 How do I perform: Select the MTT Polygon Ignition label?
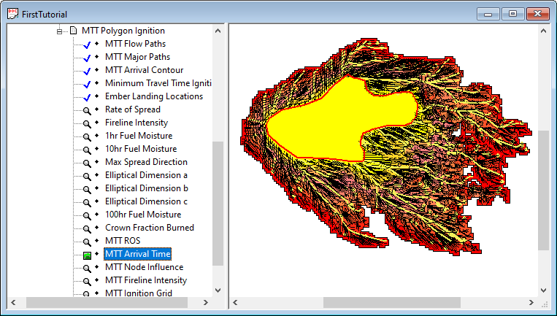point(123,31)
